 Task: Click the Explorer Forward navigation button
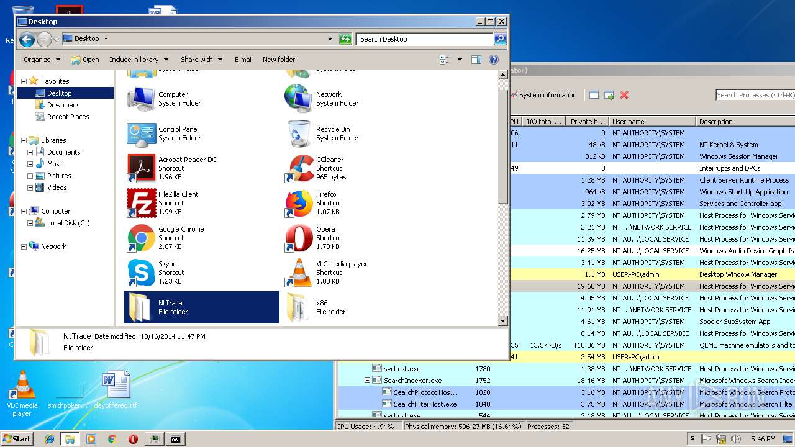44,39
